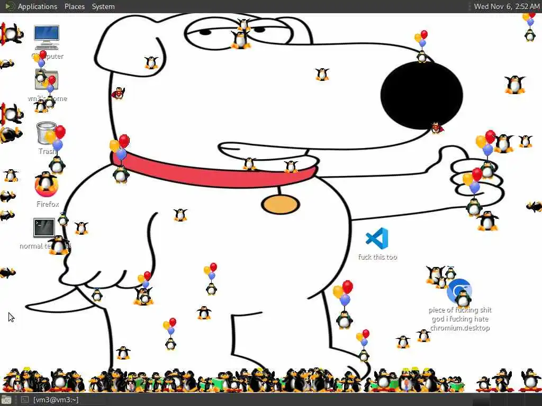Select the normal terminal desktop icon
This screenshot has width=542, height=406.
[x=44, y=227]
